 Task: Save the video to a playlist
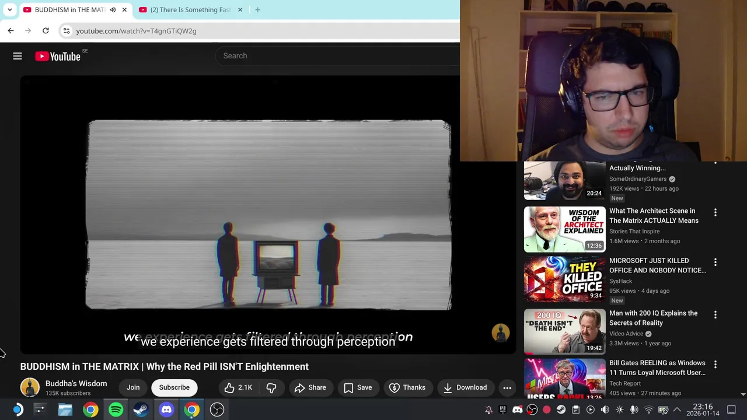click(x=358, y=387)
